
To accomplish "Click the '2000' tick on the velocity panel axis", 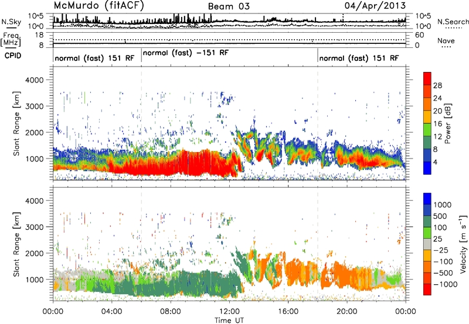I will point(34,253).
